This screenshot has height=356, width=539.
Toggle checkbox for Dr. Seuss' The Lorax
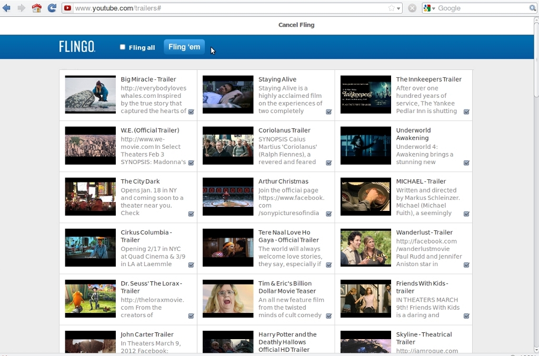[x=191, y=316]
